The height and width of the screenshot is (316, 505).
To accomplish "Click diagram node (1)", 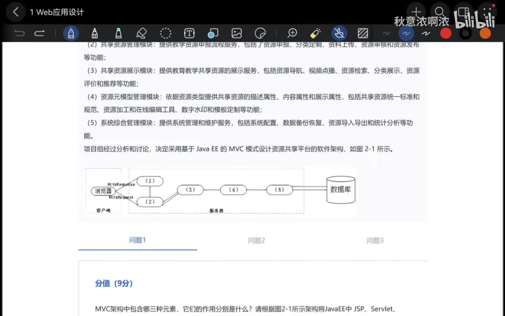I will click(150, 181).
